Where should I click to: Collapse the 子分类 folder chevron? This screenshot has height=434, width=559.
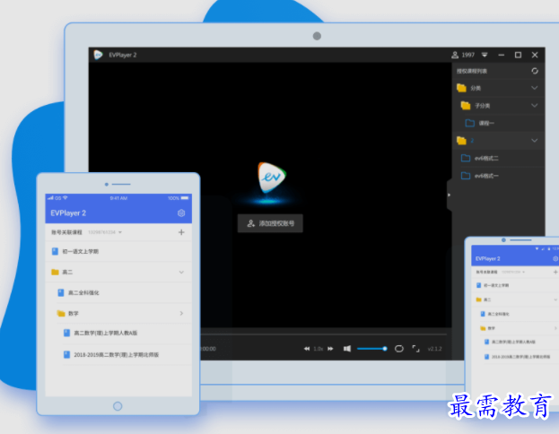tap(535, 106)
